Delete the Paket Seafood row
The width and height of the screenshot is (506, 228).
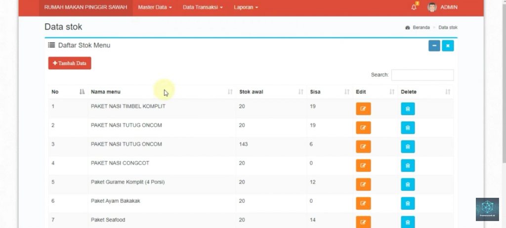click(x=408, y=222)
